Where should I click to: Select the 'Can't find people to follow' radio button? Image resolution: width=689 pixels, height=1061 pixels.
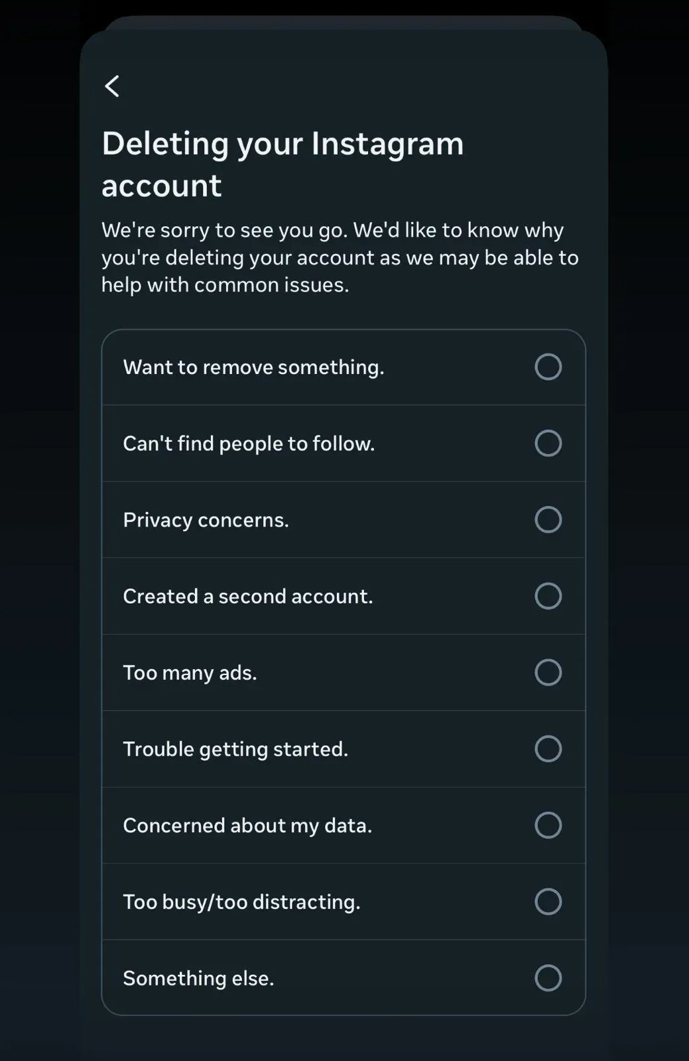tap(548, 443)
